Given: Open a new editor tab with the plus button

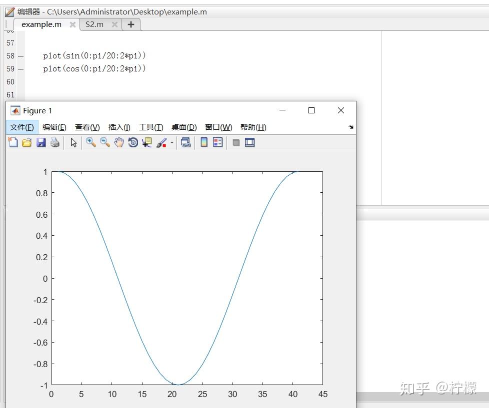Looking at the screenshot, I should (x=130, y=24).
